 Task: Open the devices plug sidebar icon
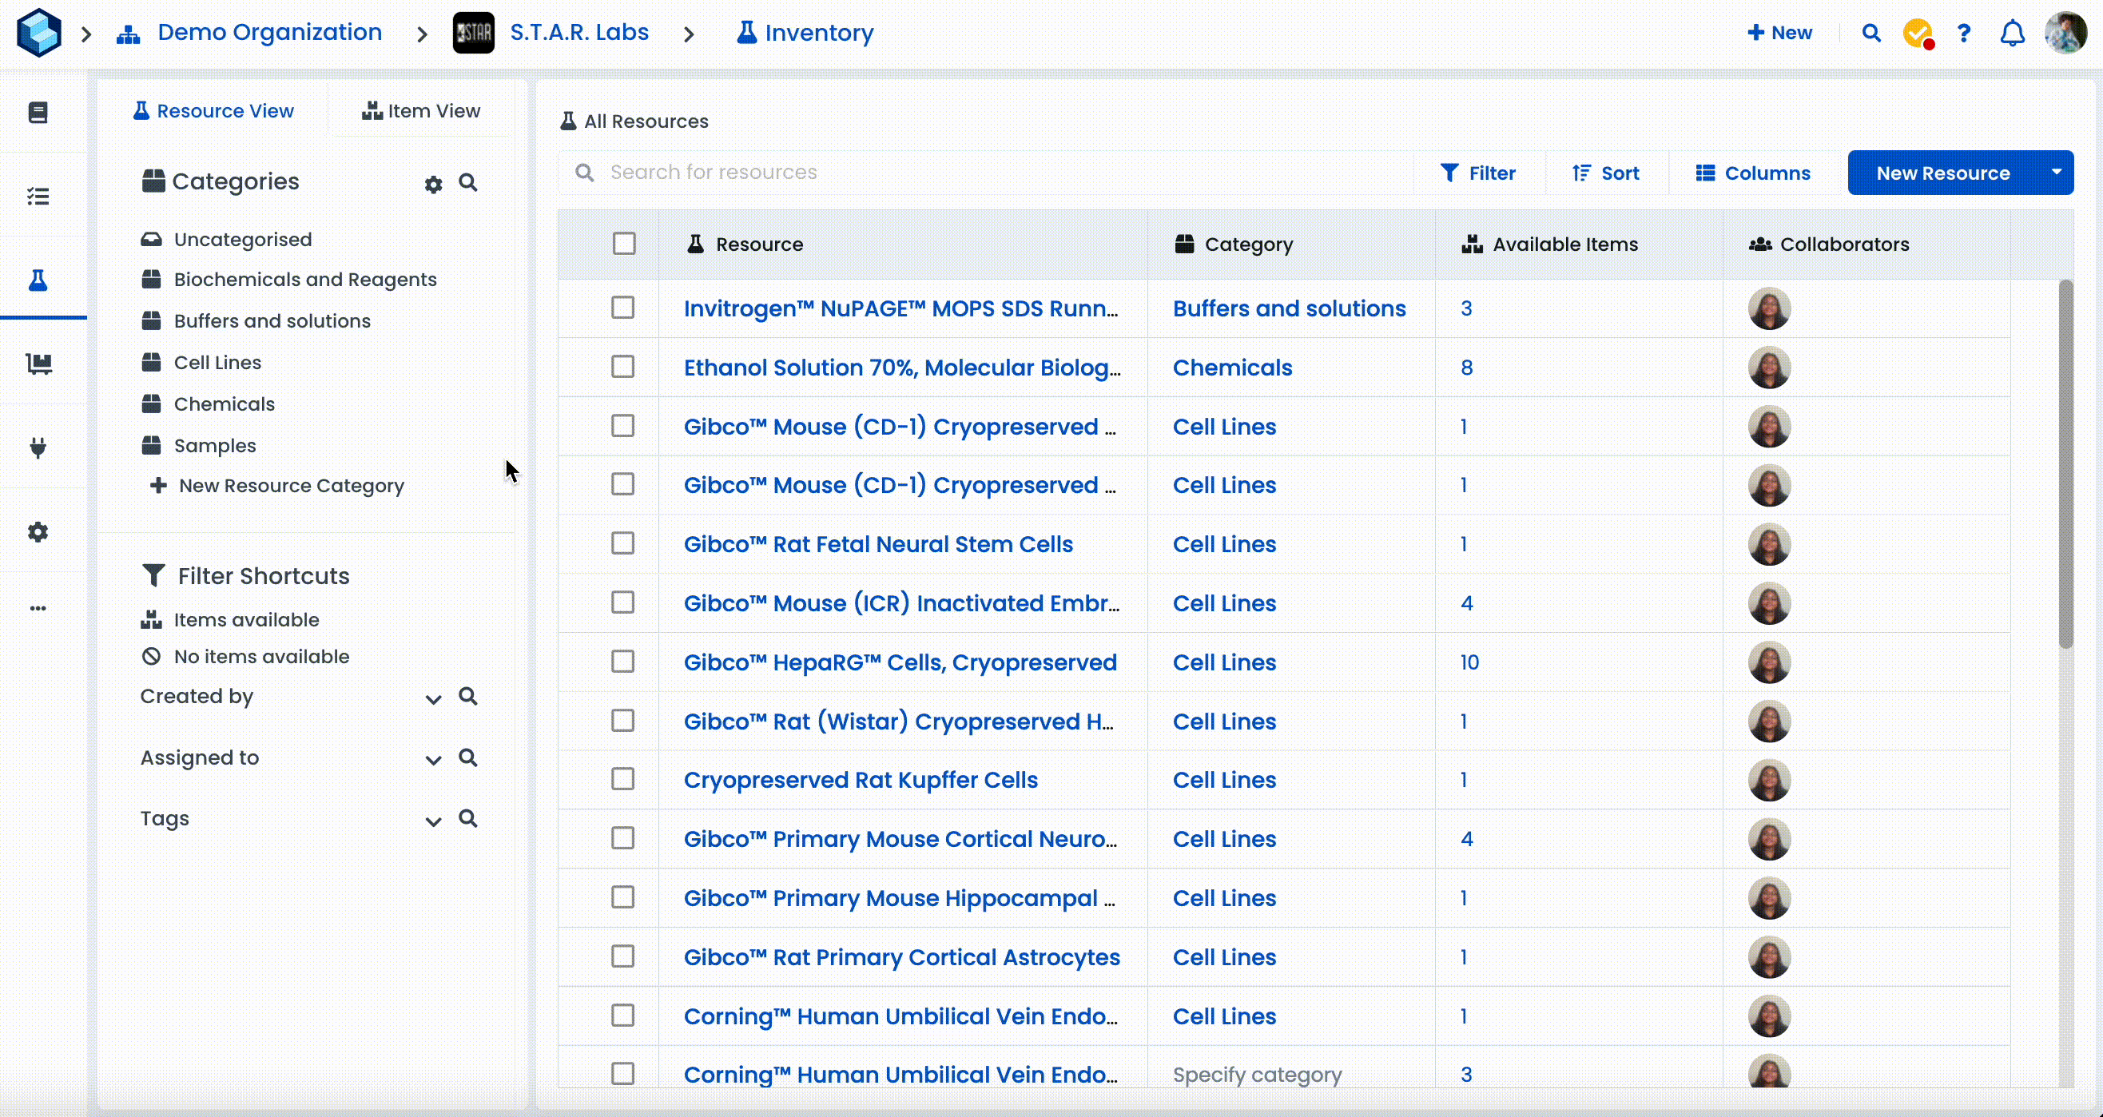38,447
